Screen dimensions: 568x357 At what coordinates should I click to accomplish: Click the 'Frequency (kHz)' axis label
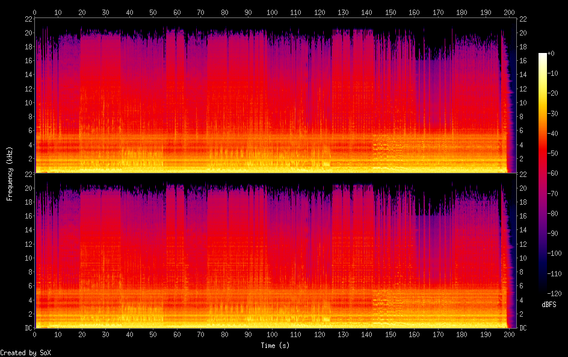[x=10, y=173]
